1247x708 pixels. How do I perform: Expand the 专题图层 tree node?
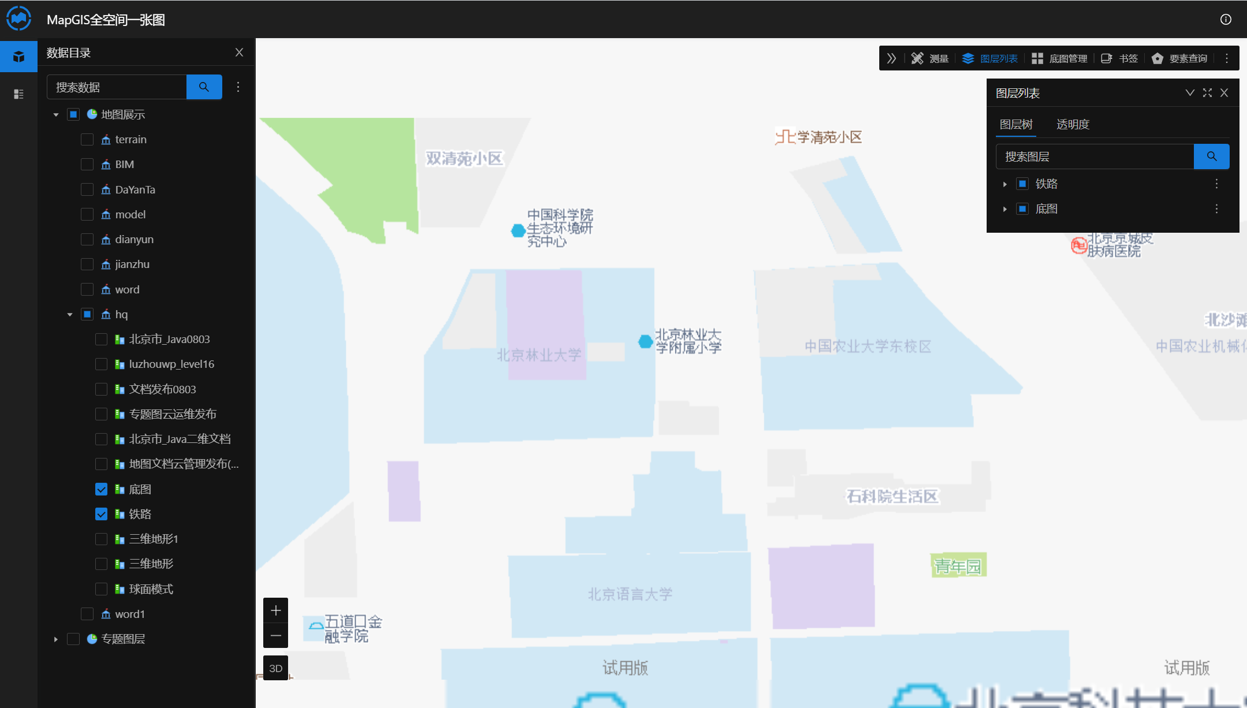[x=56, y=639]
